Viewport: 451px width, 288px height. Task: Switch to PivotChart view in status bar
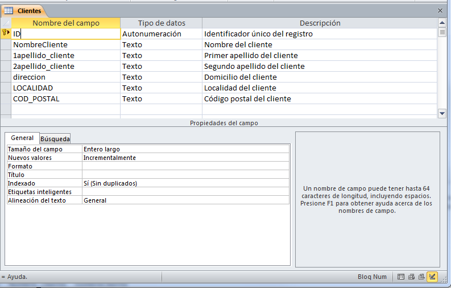pos(421,277)
